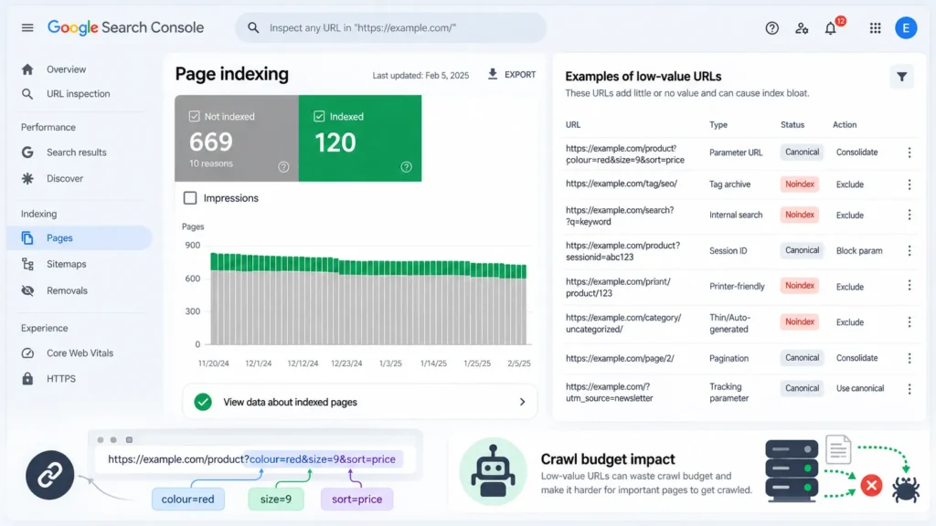
Task: Click Printer-friendly type cell
Action: [x=737, y=286]
